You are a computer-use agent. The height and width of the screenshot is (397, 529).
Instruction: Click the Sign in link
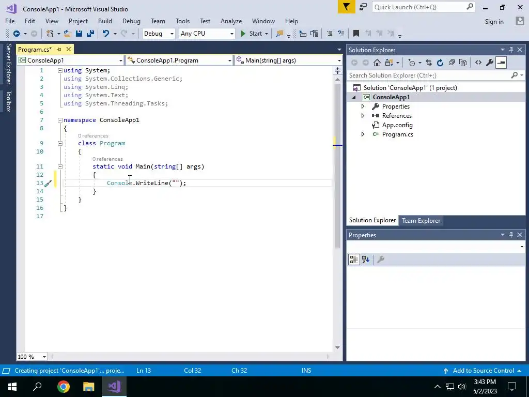click(x=494, y=21)
